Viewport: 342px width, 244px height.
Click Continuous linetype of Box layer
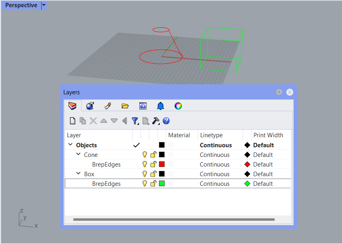pyautogui.click(x=215, y=174)
